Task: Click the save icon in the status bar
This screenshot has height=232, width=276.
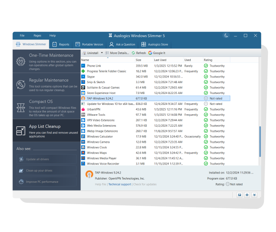Action: point(240,195)
